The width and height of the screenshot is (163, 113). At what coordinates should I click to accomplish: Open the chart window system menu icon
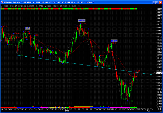click(2, 2)
